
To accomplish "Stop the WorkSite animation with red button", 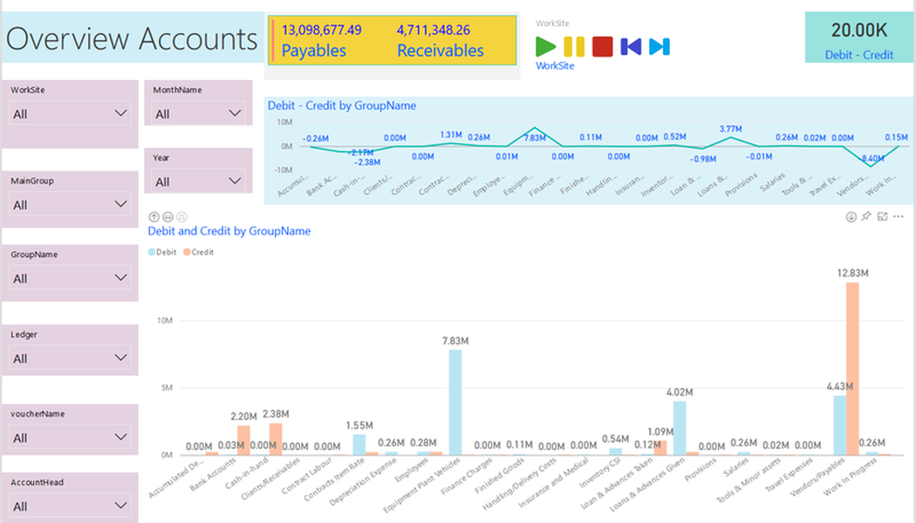I will pos(602,46).
